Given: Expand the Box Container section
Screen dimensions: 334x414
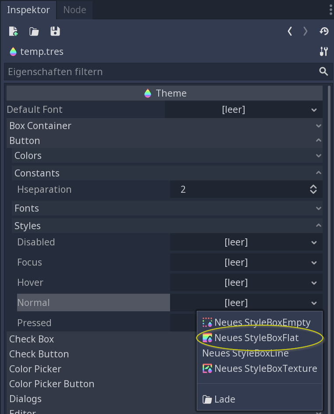Looking at the screenshot, I should (x=164, y=126).
